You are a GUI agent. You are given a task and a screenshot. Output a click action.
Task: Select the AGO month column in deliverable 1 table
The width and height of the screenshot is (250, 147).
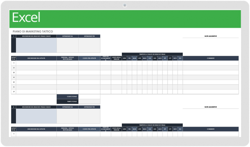[160, 58]
